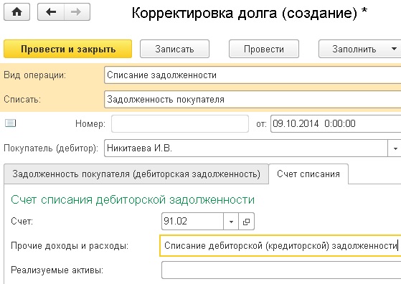Switch to Задолженность покупателя (дебиторская задолженность) tab
The height and width of the screenshot is (284, 401).
(136, 174)
